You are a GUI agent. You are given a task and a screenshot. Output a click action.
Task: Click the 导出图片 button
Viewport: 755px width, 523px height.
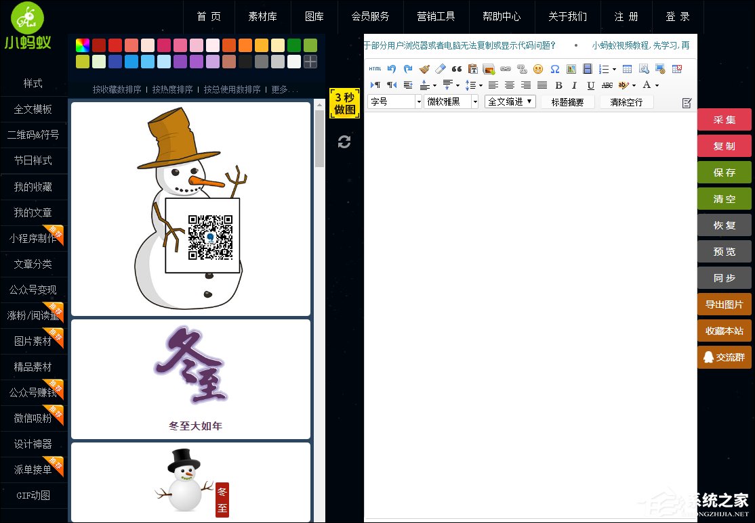(725, 304)
